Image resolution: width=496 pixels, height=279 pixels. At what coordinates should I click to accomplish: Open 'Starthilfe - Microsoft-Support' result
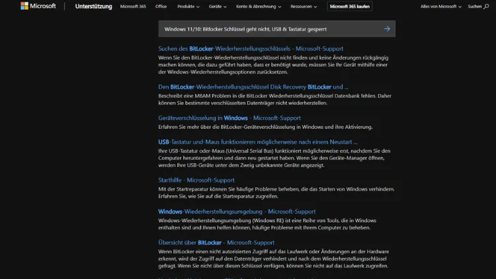[196, 180]
